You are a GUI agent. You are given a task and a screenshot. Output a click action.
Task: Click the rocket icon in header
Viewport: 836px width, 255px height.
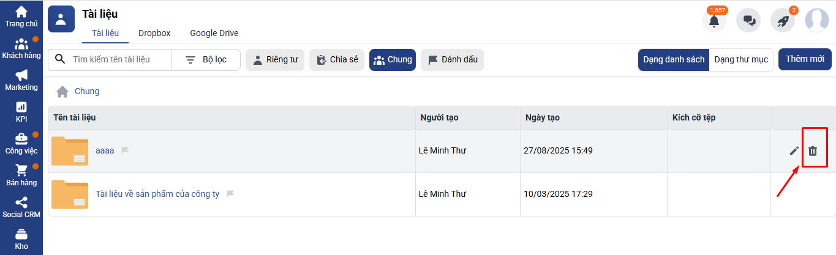783,20
